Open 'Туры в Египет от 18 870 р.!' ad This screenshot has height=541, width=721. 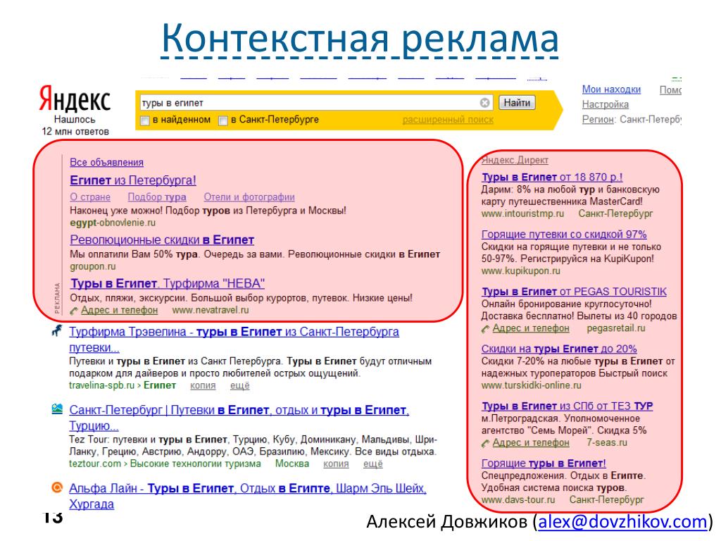pyautogui.click(x=552, y=177)
